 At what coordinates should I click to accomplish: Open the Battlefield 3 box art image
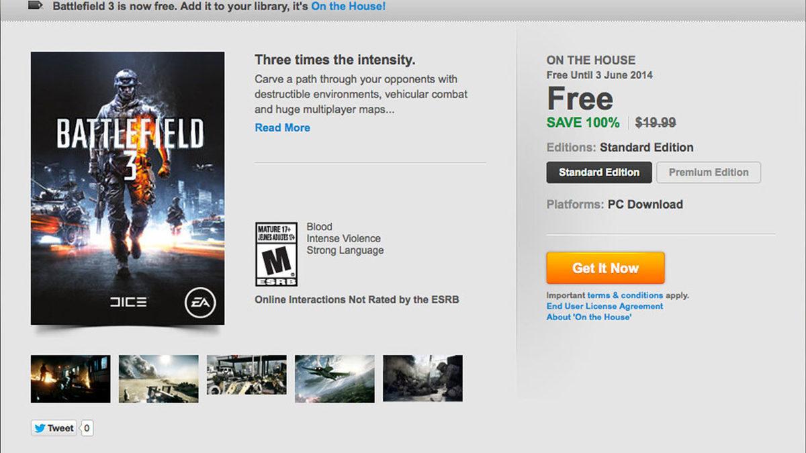(128, 189)
